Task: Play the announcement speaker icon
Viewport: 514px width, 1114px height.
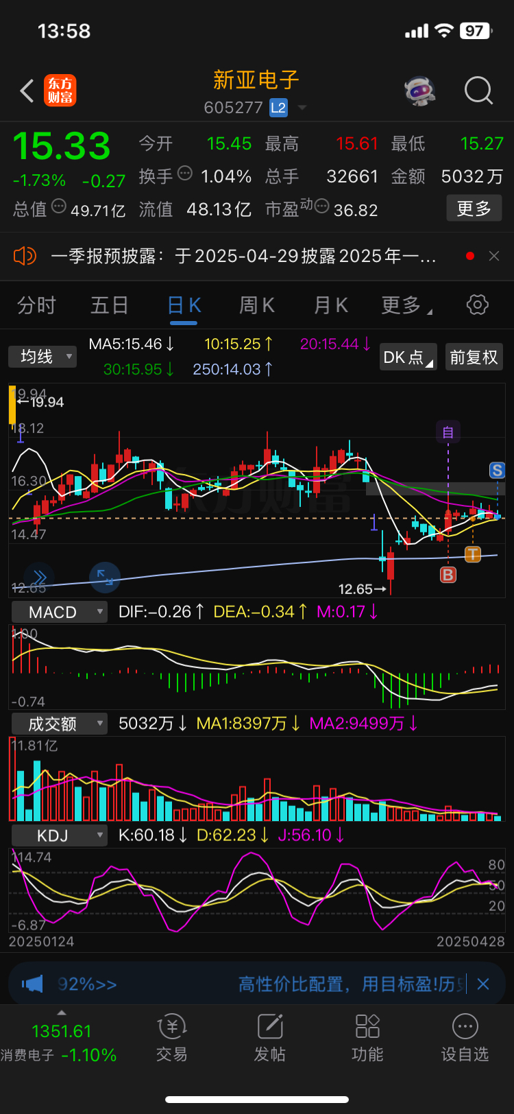Action: [x=25, y=257]
